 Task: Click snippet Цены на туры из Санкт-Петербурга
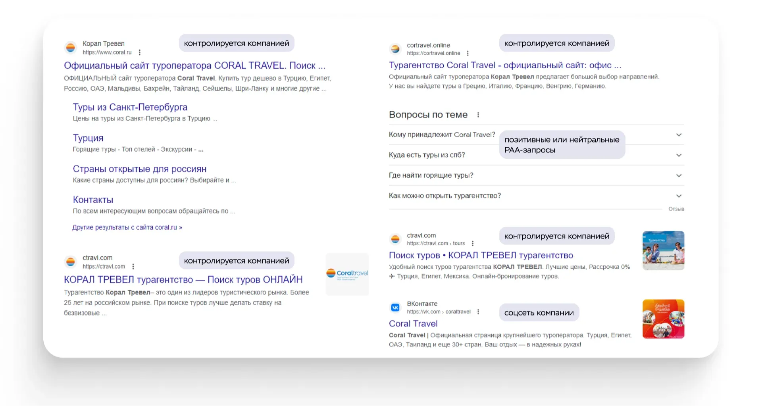tap(145, 118)
